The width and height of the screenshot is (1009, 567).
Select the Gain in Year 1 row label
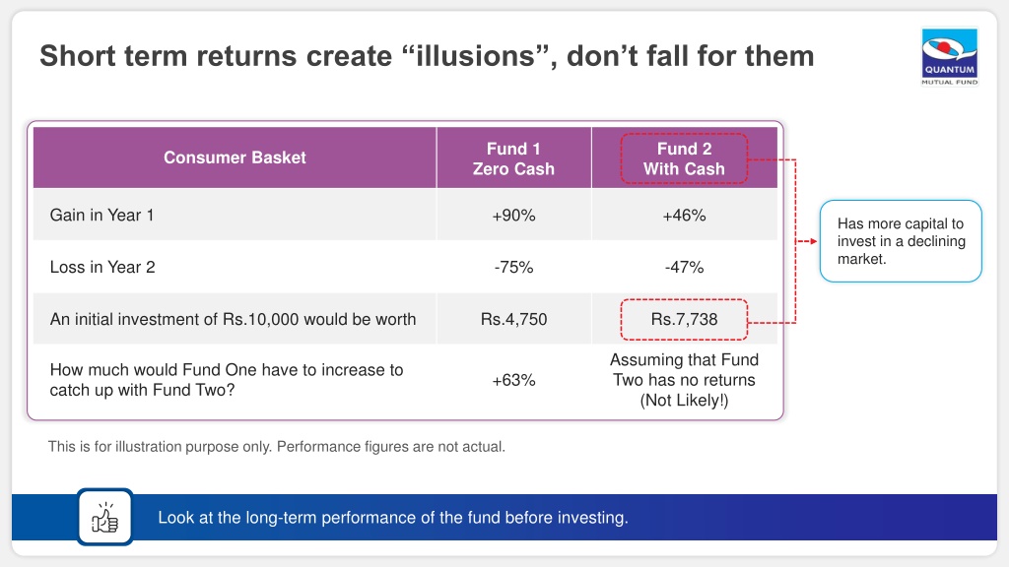click(x=101, y=216)
